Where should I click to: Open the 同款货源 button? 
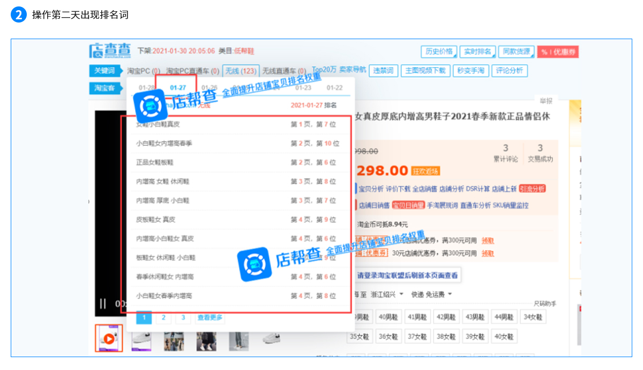tap(517, 51)
